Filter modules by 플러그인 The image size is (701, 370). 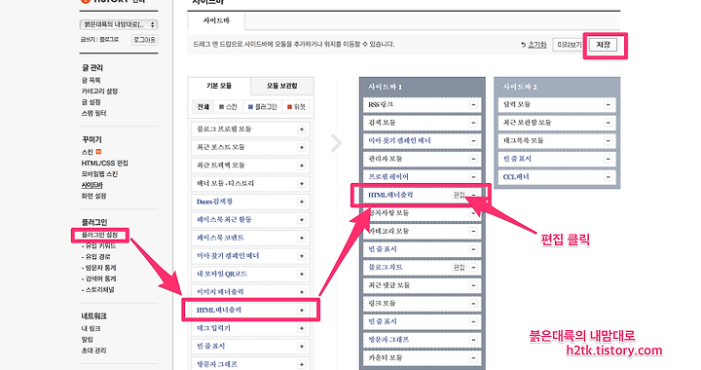click(x=263, y=107)
